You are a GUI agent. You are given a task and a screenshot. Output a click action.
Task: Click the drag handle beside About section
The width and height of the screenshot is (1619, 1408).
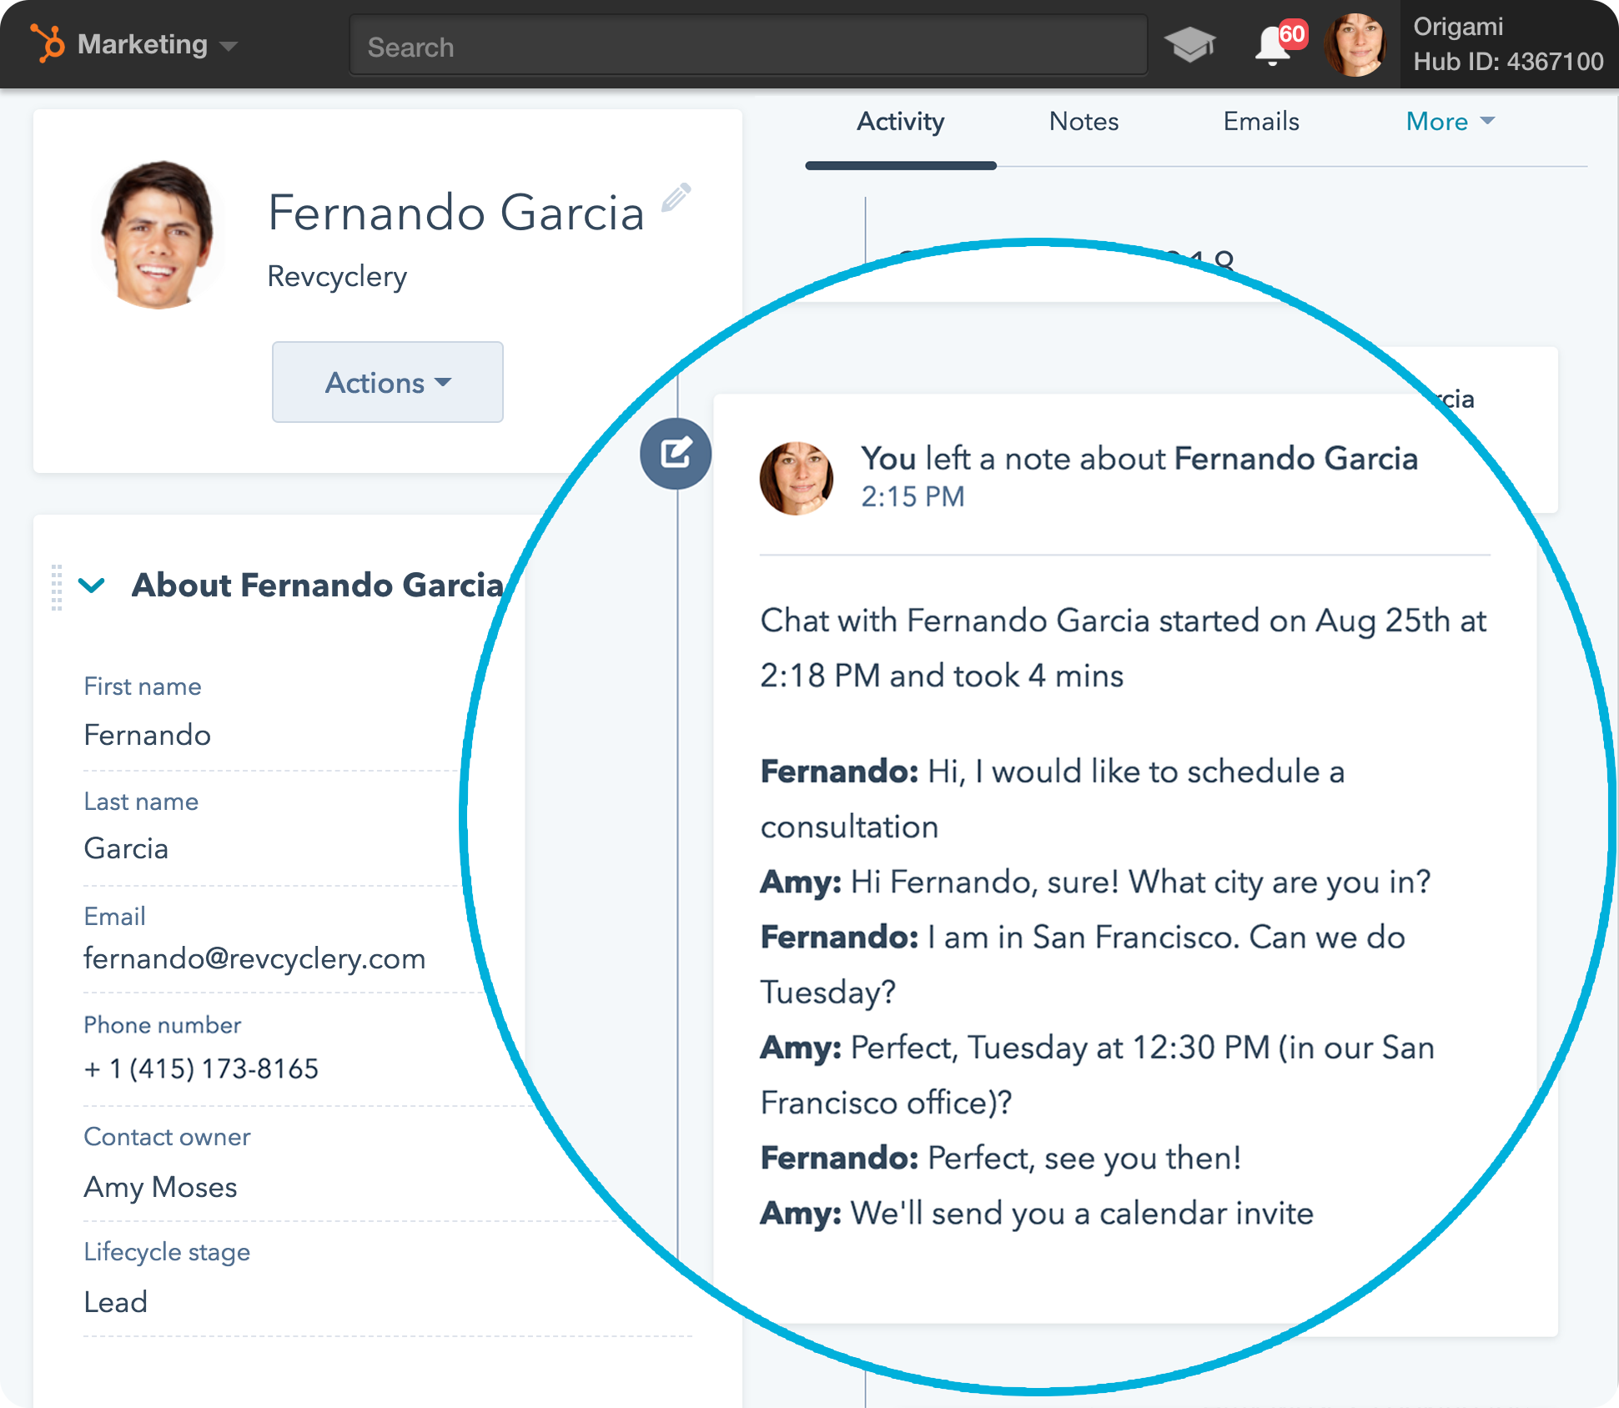[x=57, y=586]
